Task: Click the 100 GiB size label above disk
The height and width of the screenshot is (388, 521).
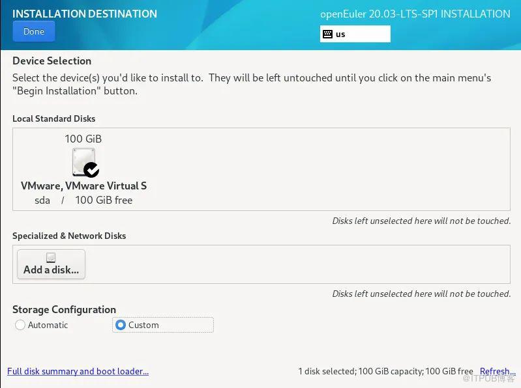Action: [83, 139]
